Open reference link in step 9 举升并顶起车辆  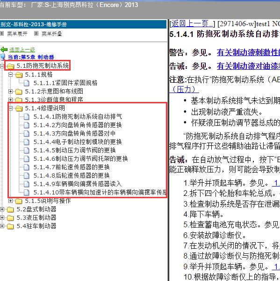click(276, 267)
